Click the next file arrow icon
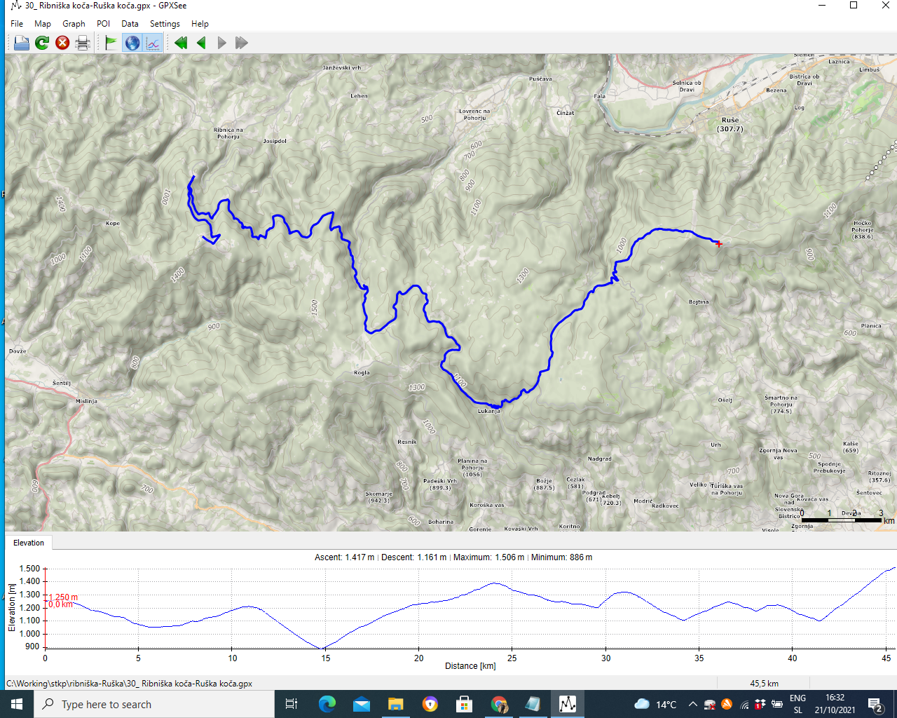Image resolution: width=897 pixels, height=718 pixels. [x=221, y=43]
